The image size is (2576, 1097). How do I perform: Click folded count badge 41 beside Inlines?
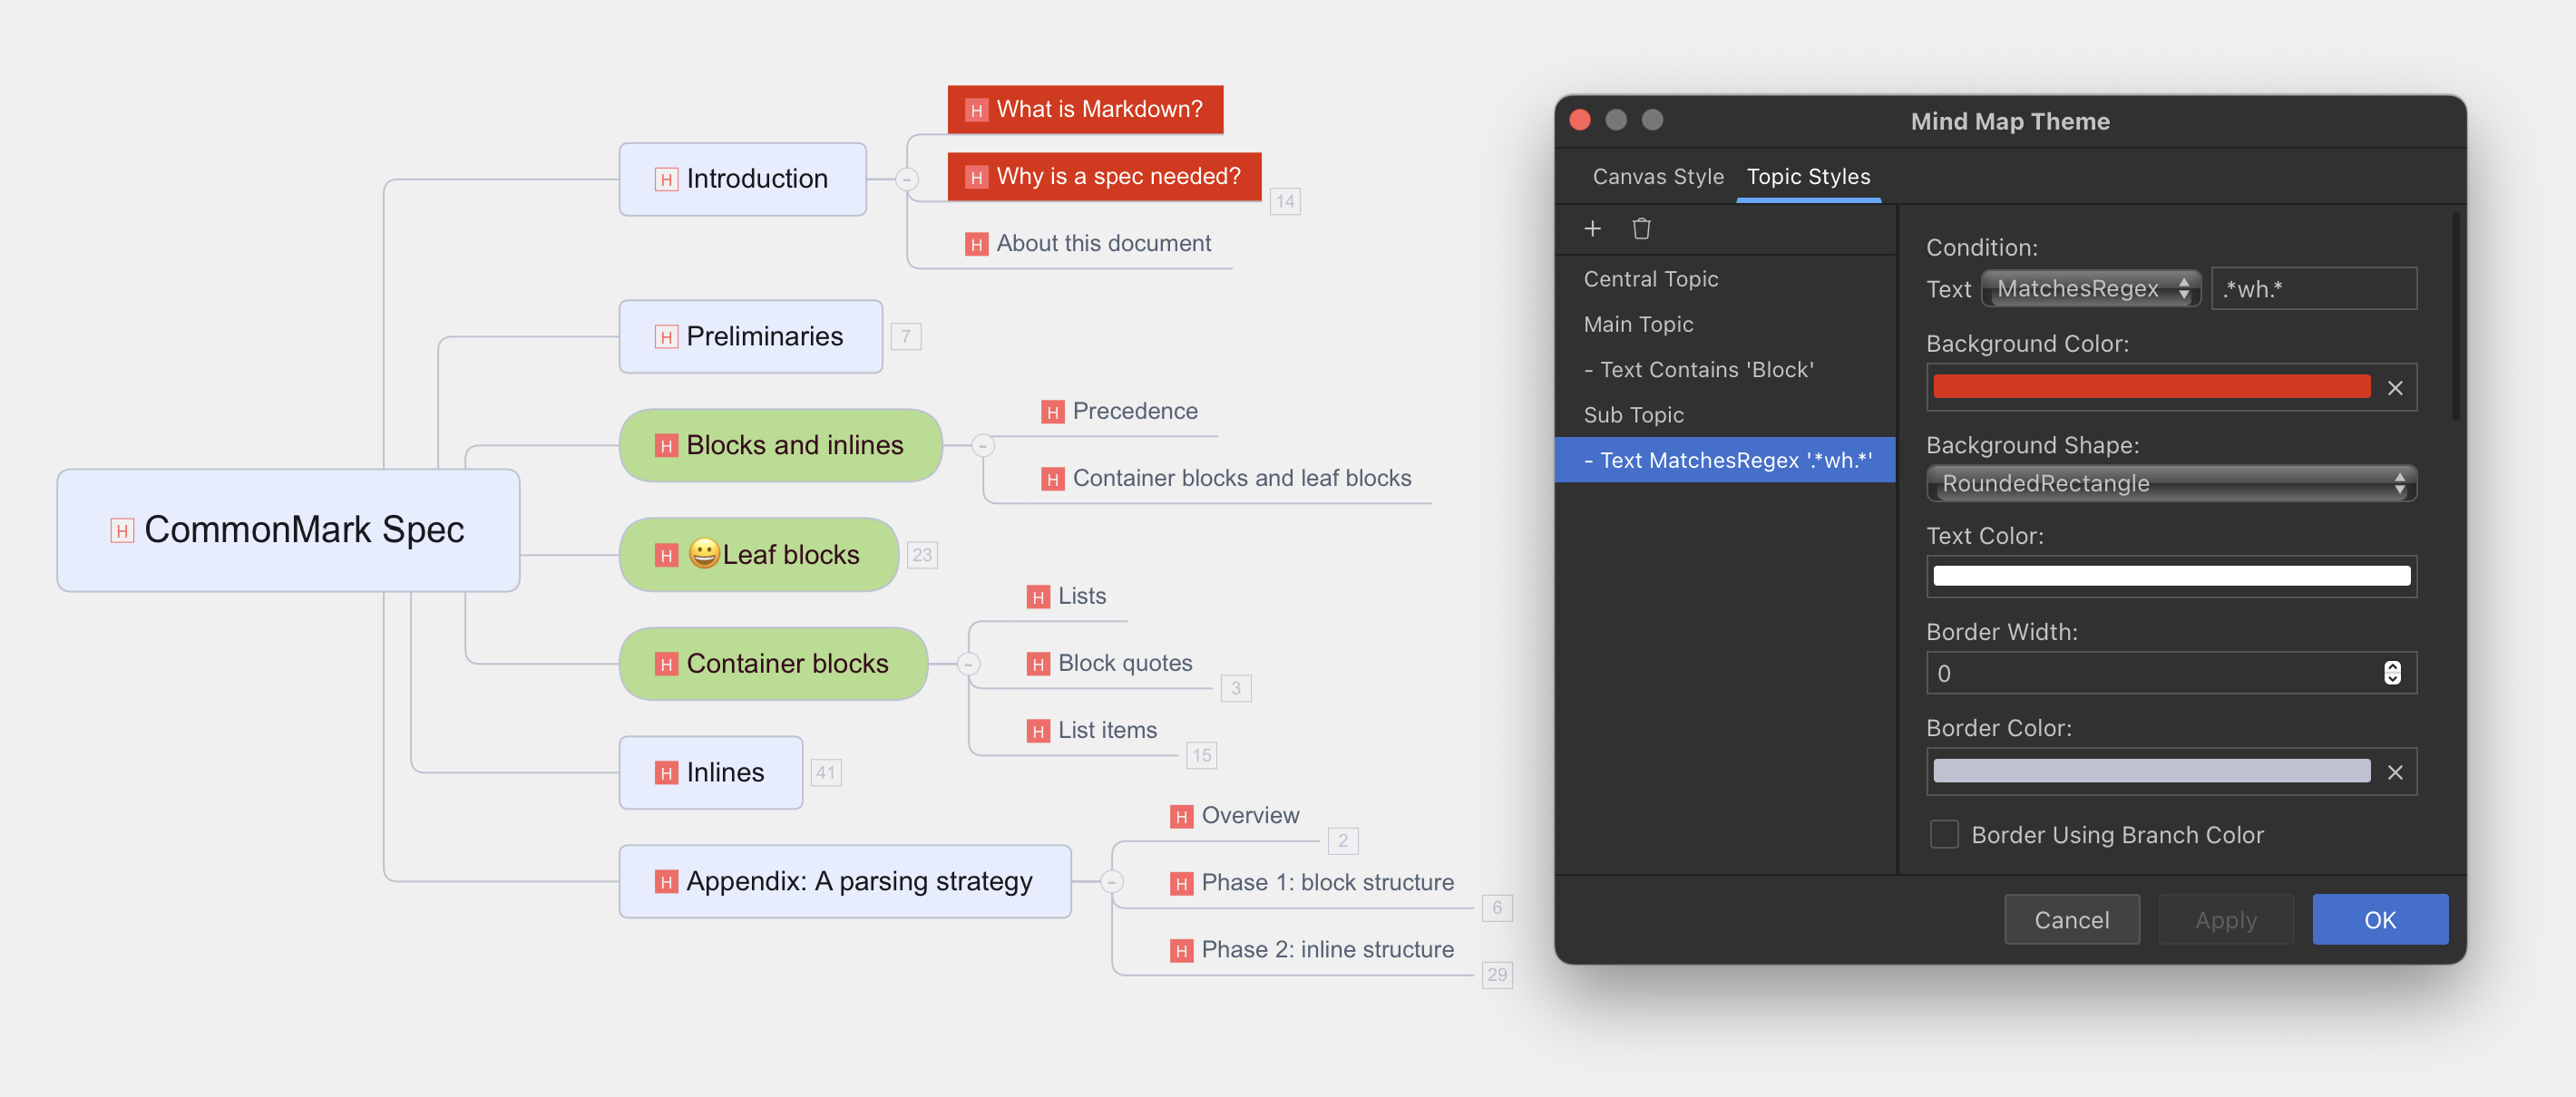pos(825,772)
